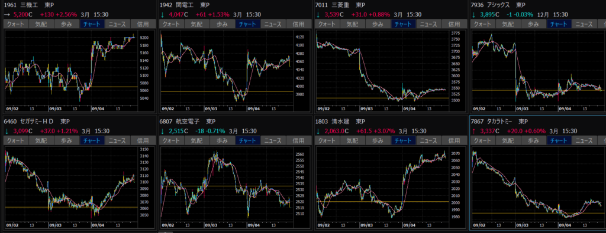Open ニュース tab in 航空電子 panel
This screenshot has width=606, height=233.
pos(273,140)
